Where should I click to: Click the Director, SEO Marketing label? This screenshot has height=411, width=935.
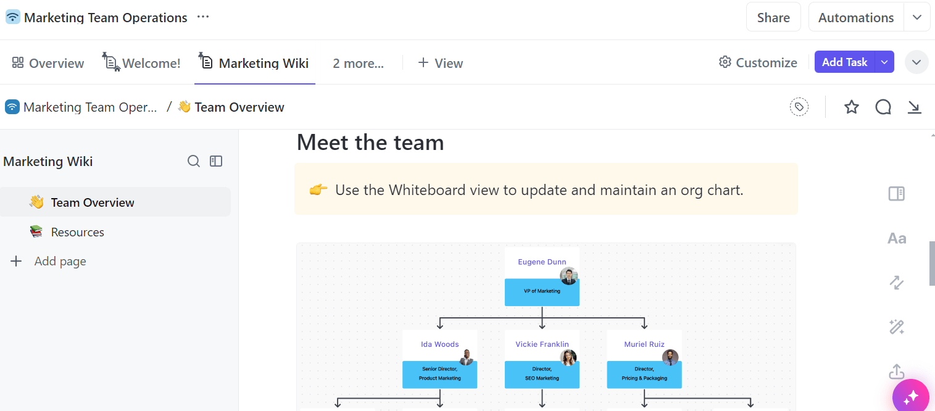click(542, 373)
